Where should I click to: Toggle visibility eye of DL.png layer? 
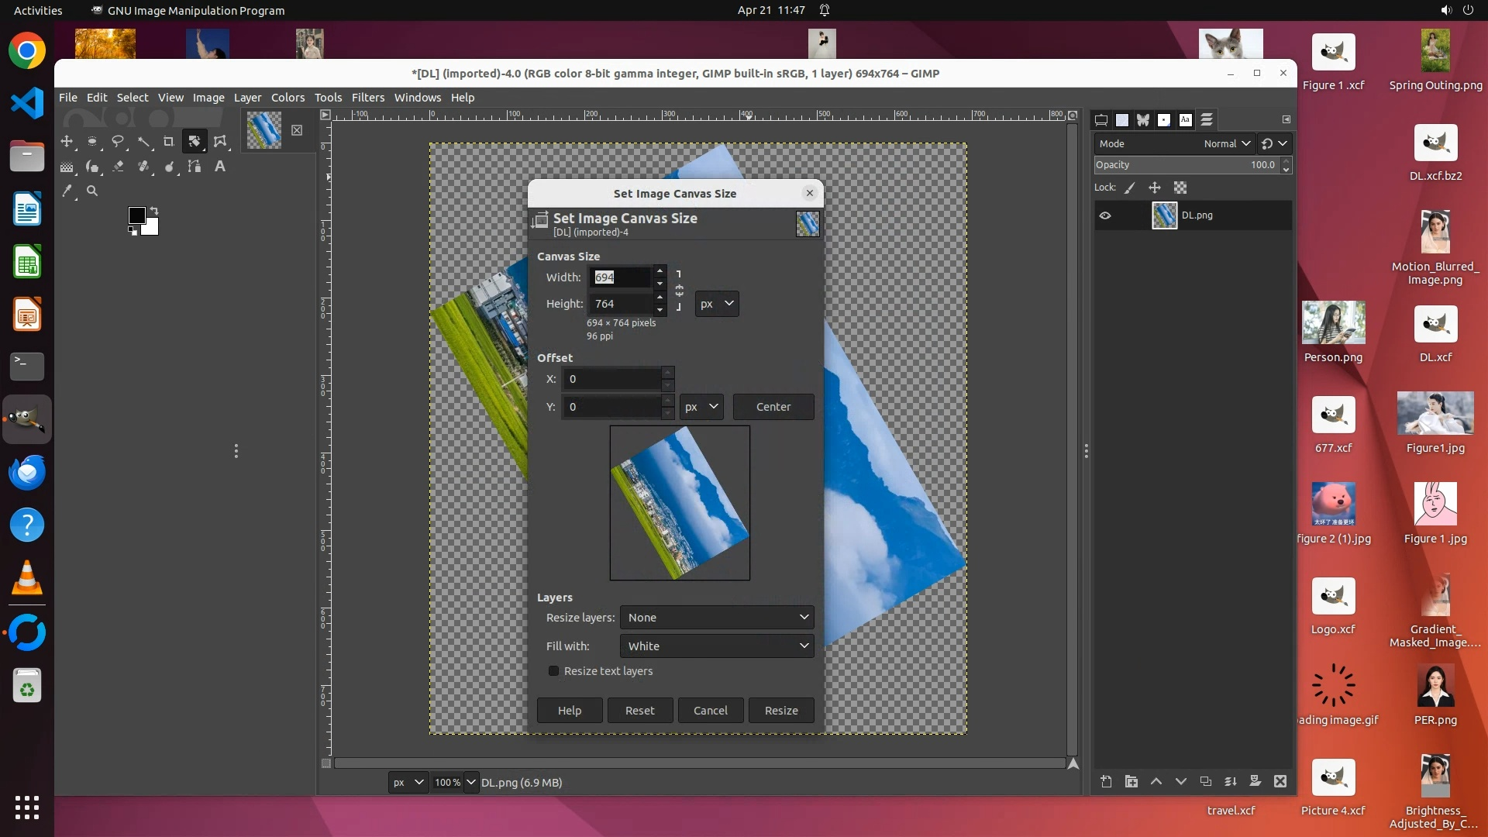tap(1105, 215)
